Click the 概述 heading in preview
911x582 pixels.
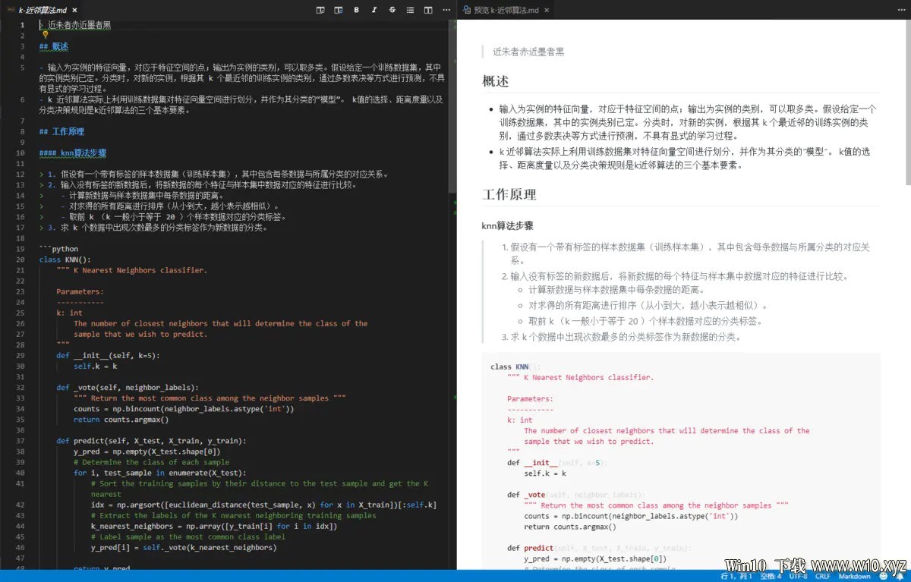496,81
